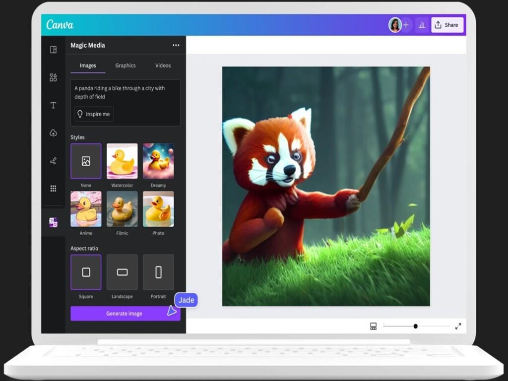Open the Elements shapes sidebar icon
The width and height of the screenshot is (508, 381).
[53, 77]
